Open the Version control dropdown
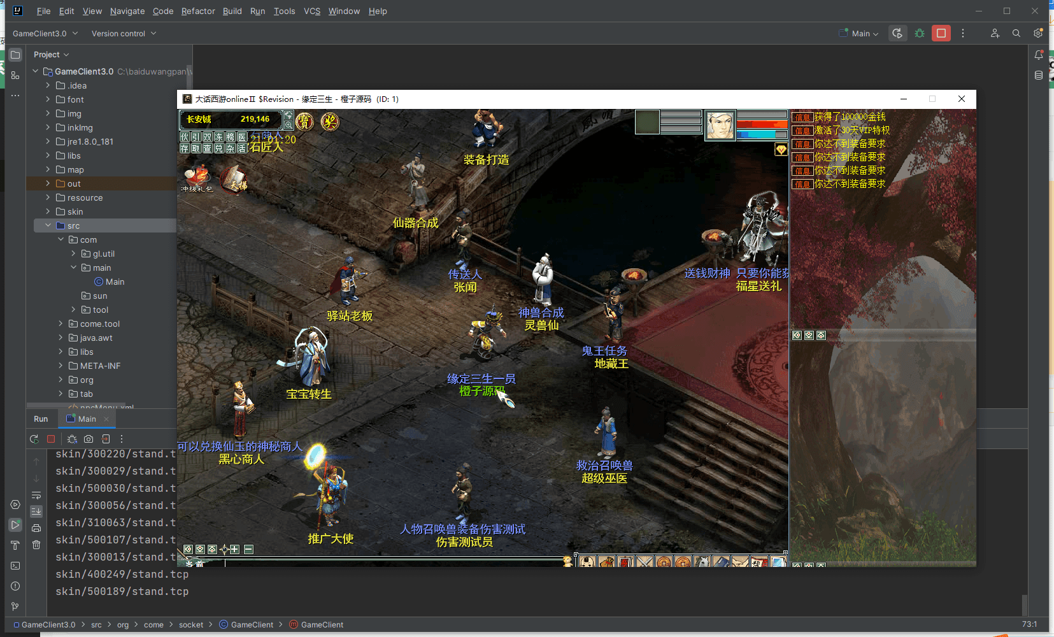This screenshot has width=1054, height=637. coord(124,33)
